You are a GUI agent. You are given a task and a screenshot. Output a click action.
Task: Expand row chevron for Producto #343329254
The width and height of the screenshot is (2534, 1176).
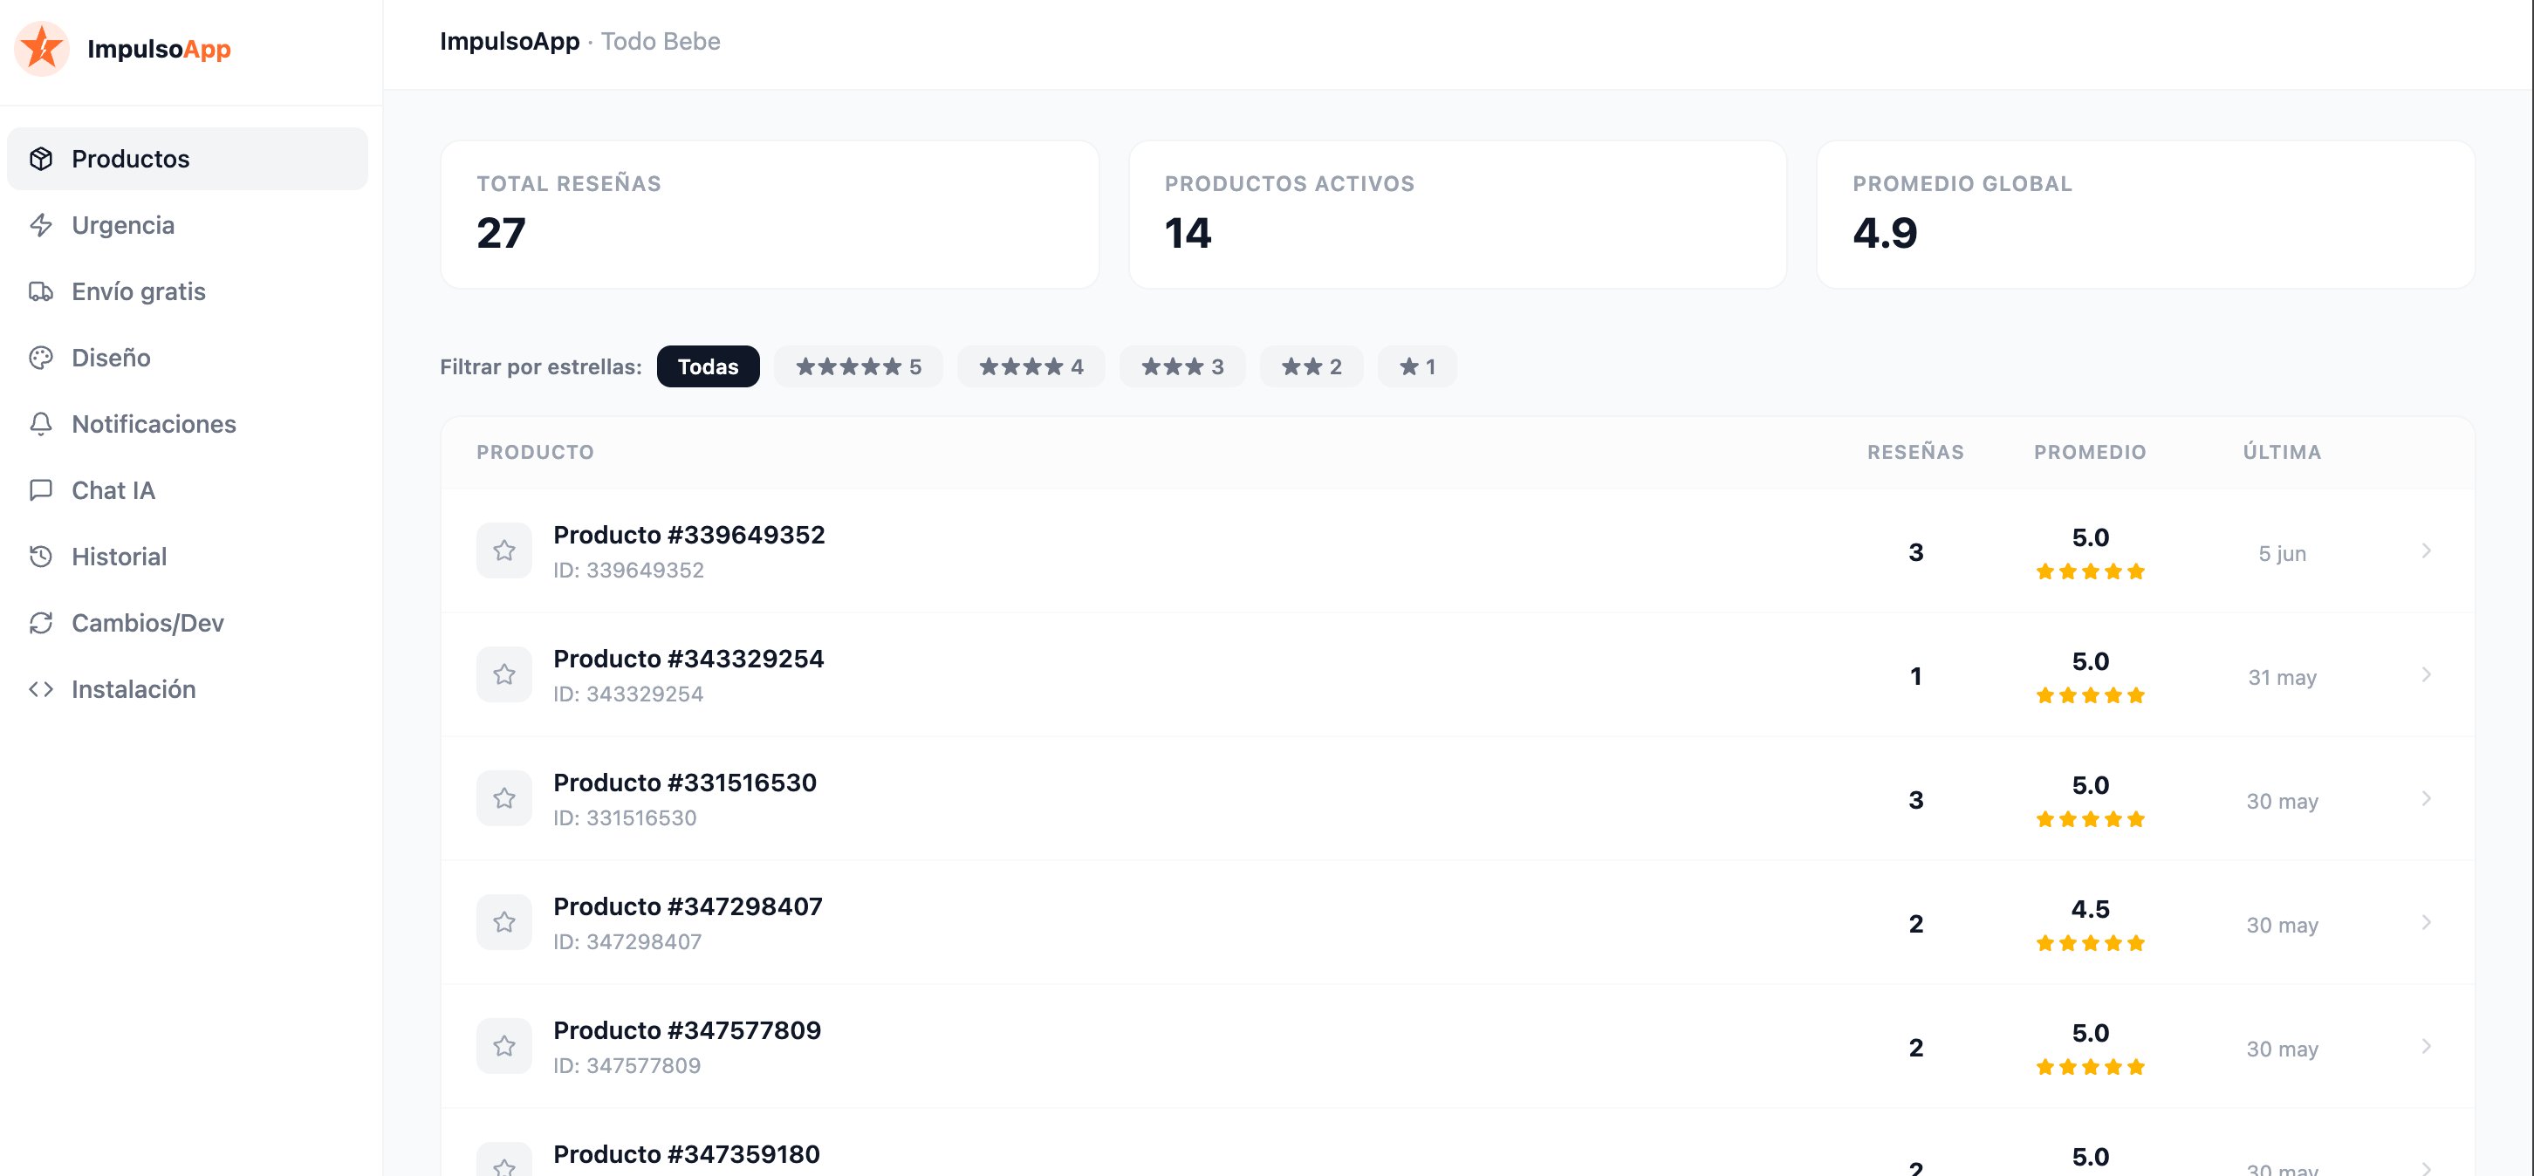coord(2426,674)
